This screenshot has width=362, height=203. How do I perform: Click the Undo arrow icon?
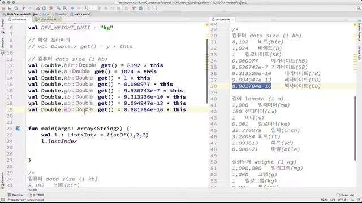[24, 8]
